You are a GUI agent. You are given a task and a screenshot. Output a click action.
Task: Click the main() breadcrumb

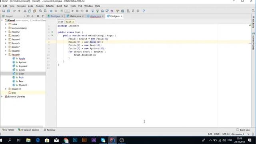[x=70, y=22]
